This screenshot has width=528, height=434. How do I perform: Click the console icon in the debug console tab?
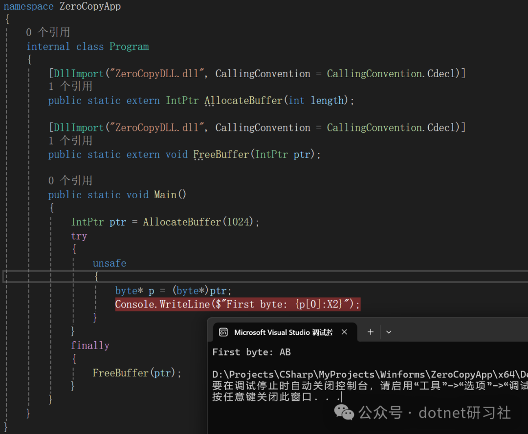tap(223, 332)
